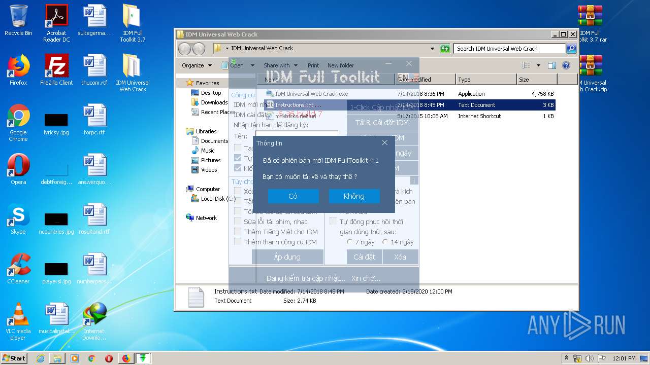The width and height of the screenshot is (650, 365).
Task: Open Windows Media Player from taskbar
Action: [x=75, y=358]
